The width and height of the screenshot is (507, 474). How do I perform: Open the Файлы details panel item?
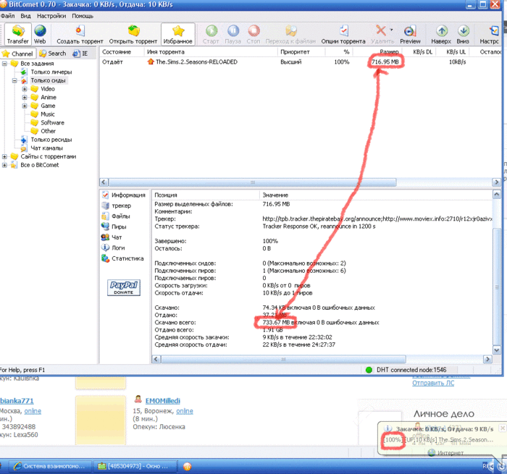pos(121,216)
